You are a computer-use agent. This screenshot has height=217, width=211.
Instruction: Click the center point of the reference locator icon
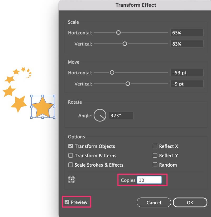pyautogui.click(x=71, y=180)
